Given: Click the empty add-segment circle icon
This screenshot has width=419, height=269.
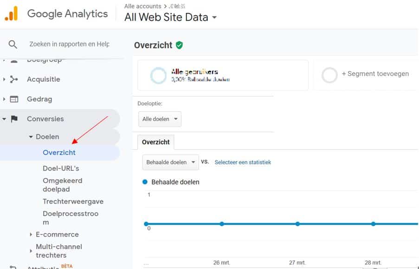Looking at the screenshot, I should click(329, 75).
